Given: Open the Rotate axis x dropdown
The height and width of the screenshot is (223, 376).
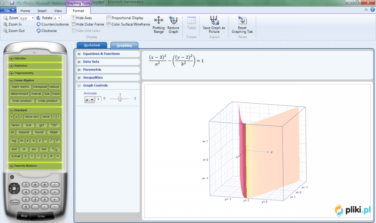Looking at the screenshot, I should [59, 18].
